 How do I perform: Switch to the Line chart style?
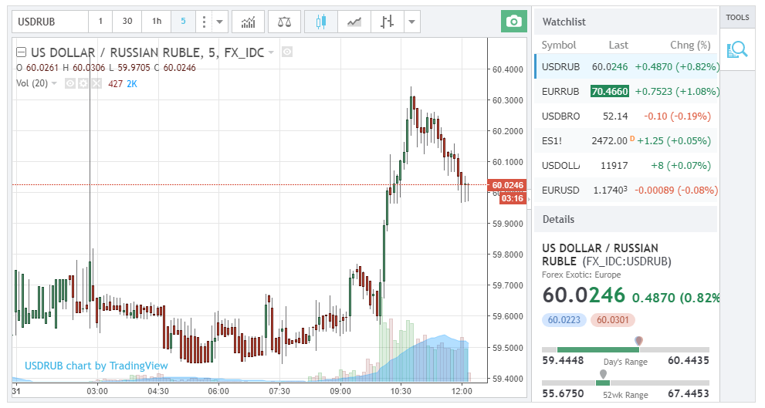coord(354,22)
